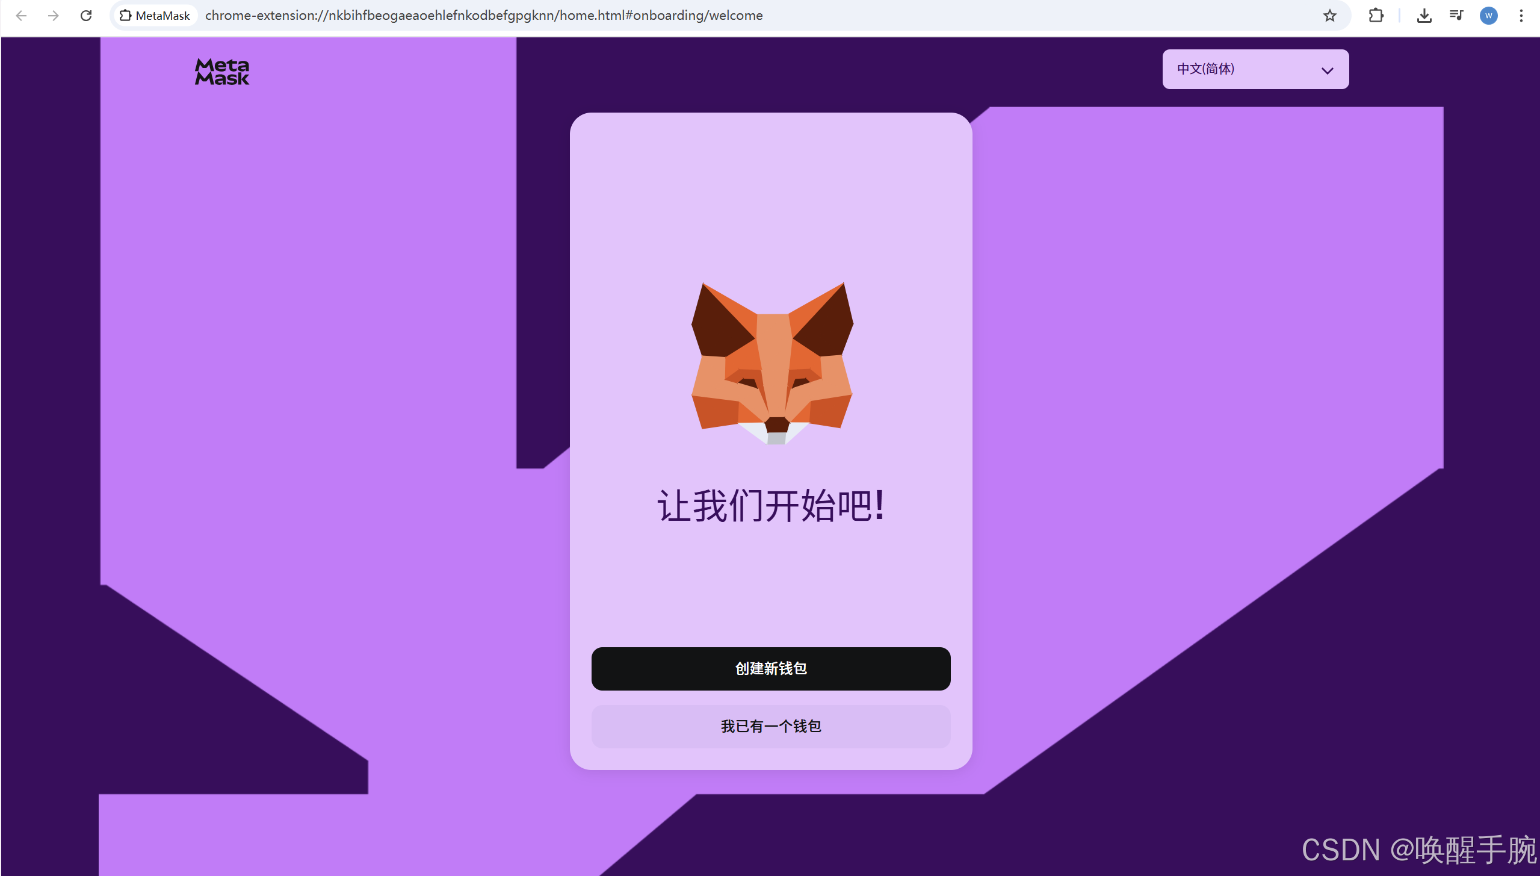
Task: Click the 我已有一个钱包 button
Action: (771, 727)
